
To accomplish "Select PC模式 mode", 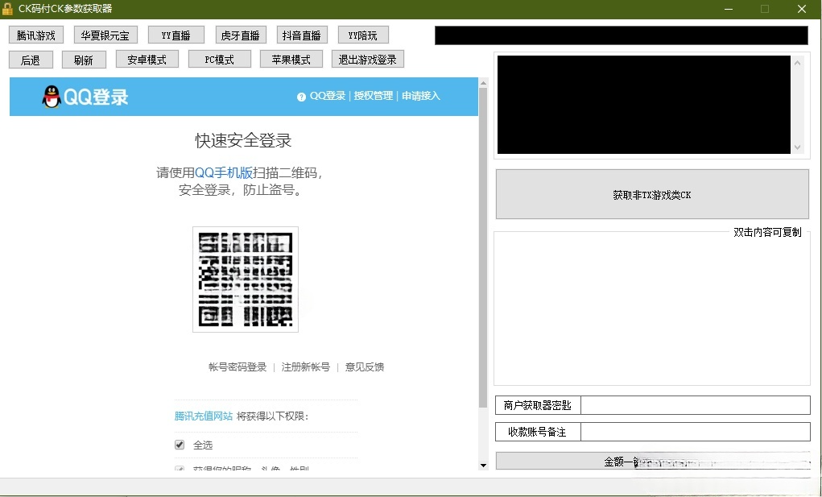I will point(219,60).
